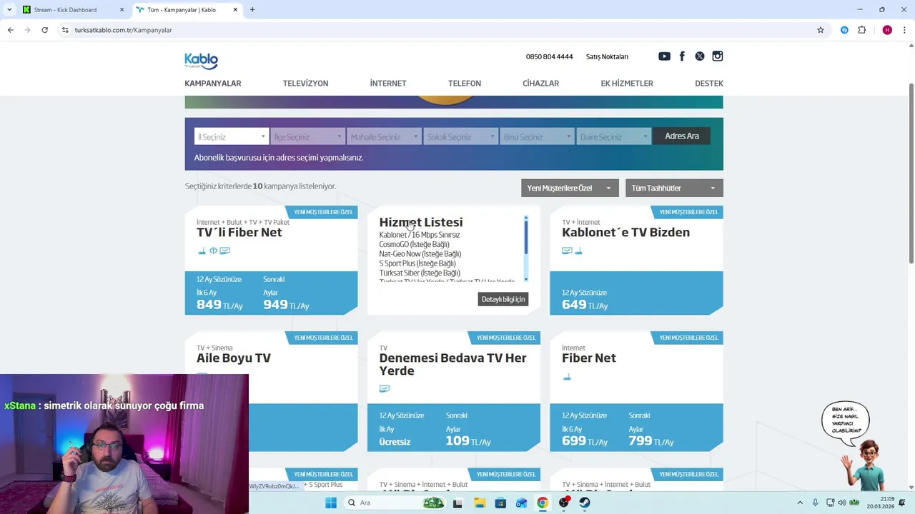
Task: Open the CİHAZLAR menu
Action: pyautogui.click(x=540, y=84)
